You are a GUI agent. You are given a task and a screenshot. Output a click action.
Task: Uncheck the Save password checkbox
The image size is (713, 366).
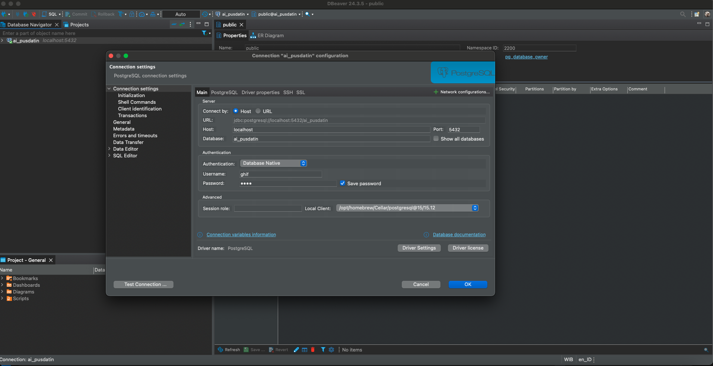[x=343, y=183]
